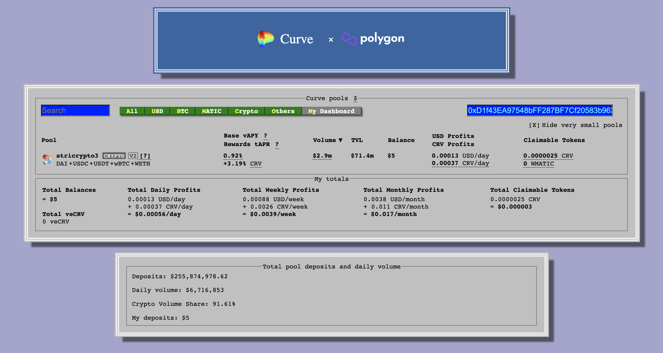Click DAI+USDC+USDT+wBTC+WETH pool composition text
The image size is (663, 353).
click(x=103, y=164)
